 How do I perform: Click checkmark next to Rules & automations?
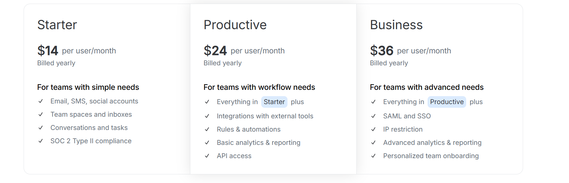click(x=207, y=129)
